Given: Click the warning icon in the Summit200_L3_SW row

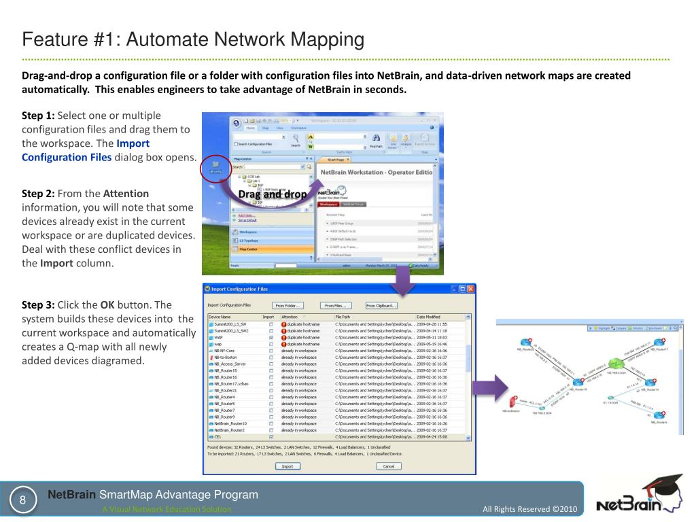Looking at the screenshot, I should (x=283, y=324).
